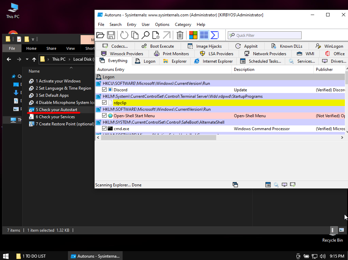Open the Category menu
The width and height of the screenshot is (348, 260).
click(x=183, y=25)
